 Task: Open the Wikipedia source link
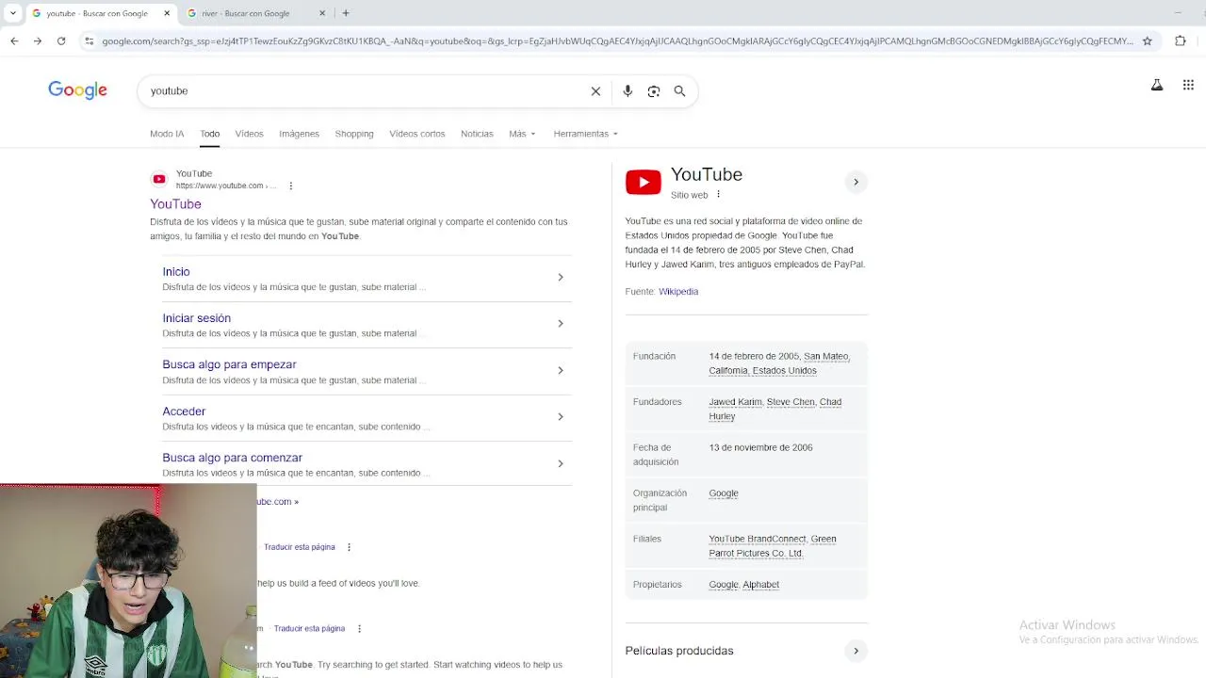point(678,292)
